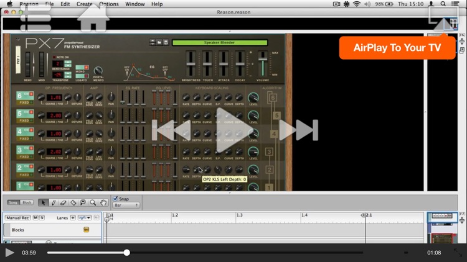This screenshot has width=467, height=262.
Task: Click the PX7 Brightness fader
Action: [191, 65]
